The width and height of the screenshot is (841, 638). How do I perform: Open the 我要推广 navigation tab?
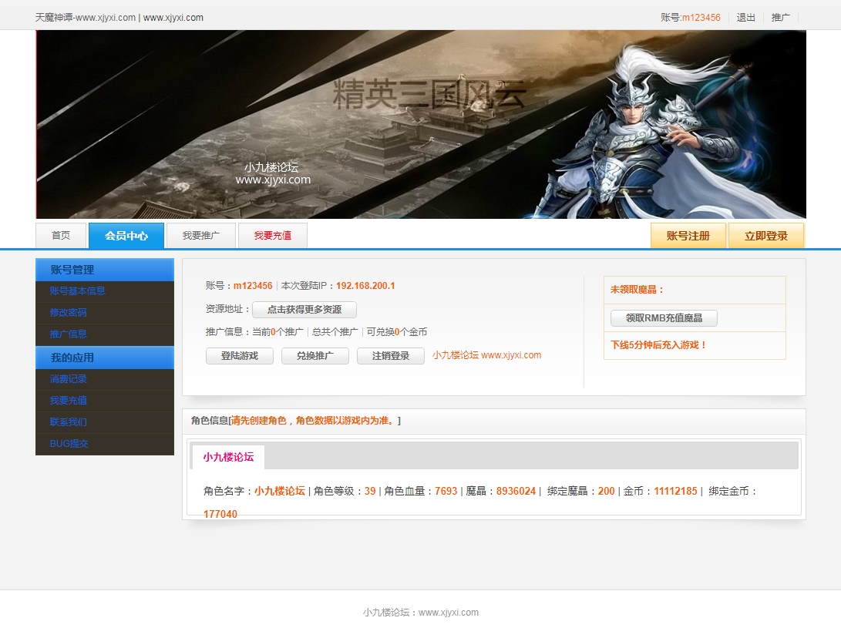(201, 236)
